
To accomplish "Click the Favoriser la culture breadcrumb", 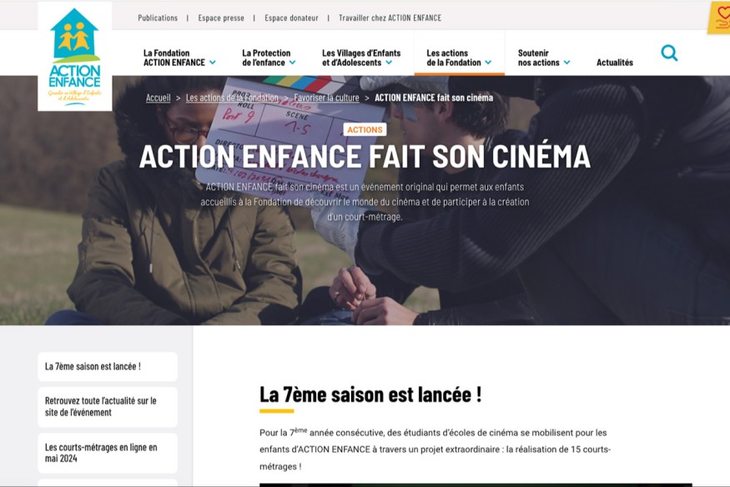I will [326, 98].
